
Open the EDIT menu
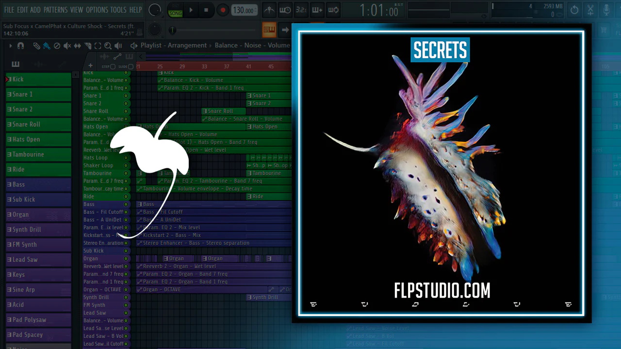pos(22,10)
